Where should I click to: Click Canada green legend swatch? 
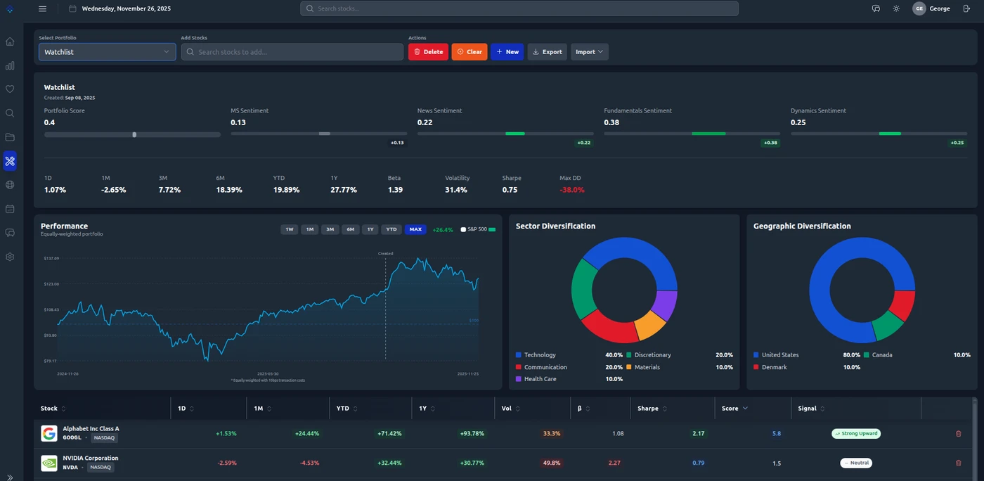click(867, 355)
